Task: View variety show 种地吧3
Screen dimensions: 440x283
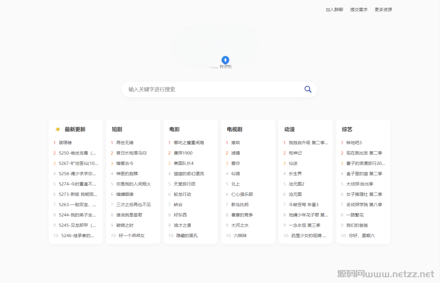Action: pyautogui.click(x=354, y=143)
